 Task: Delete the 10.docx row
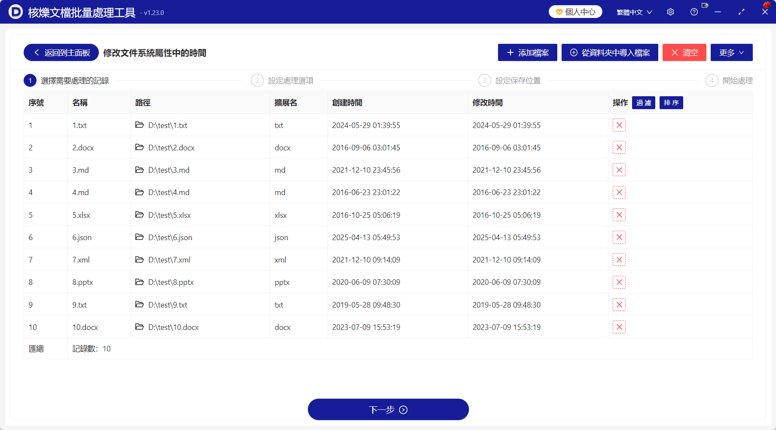pos(619,327)
